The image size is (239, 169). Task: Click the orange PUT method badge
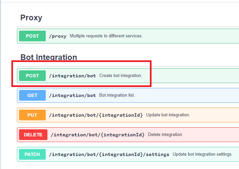32,115
